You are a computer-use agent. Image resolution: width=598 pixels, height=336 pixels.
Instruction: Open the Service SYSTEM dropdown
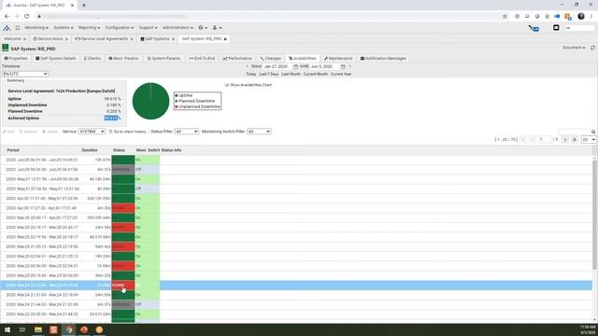pyautogui.click(x=92, y=132)
